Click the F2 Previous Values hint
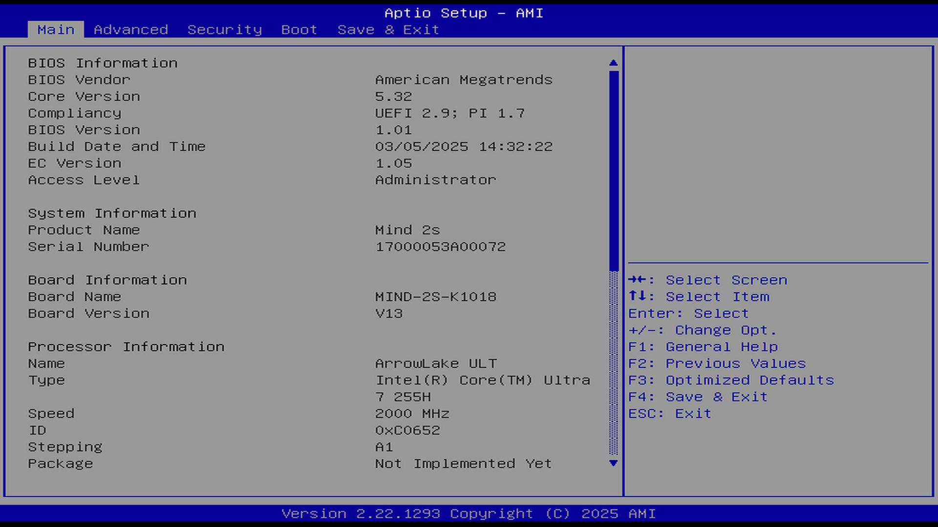Image resolution: width=938 pixels, height=527 pixels. (717, 364)
